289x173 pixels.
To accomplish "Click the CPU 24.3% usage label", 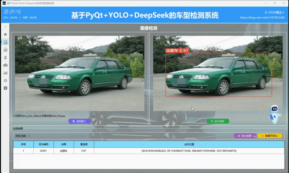I will click(10, 18).
